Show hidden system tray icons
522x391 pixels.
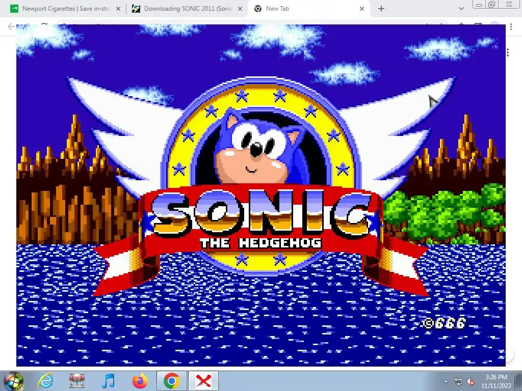coord(446,382)
